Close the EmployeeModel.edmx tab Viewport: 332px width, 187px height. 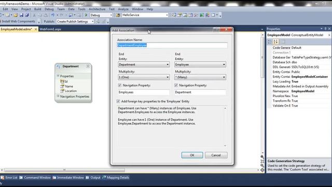36,29
